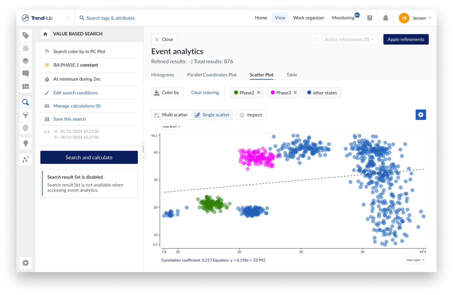Remove the magenta Phase3 color chip

point(295,92)
